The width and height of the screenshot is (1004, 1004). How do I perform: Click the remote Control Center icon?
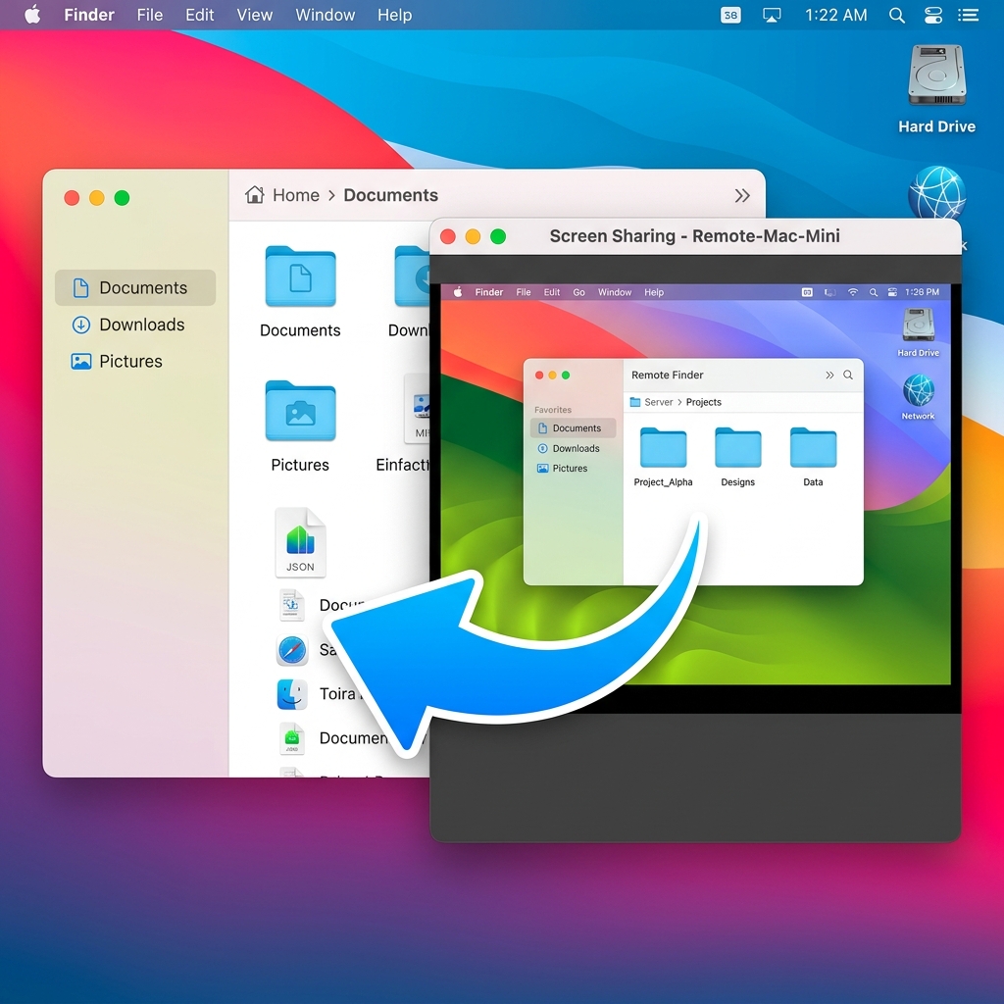[x=892, y=292]
